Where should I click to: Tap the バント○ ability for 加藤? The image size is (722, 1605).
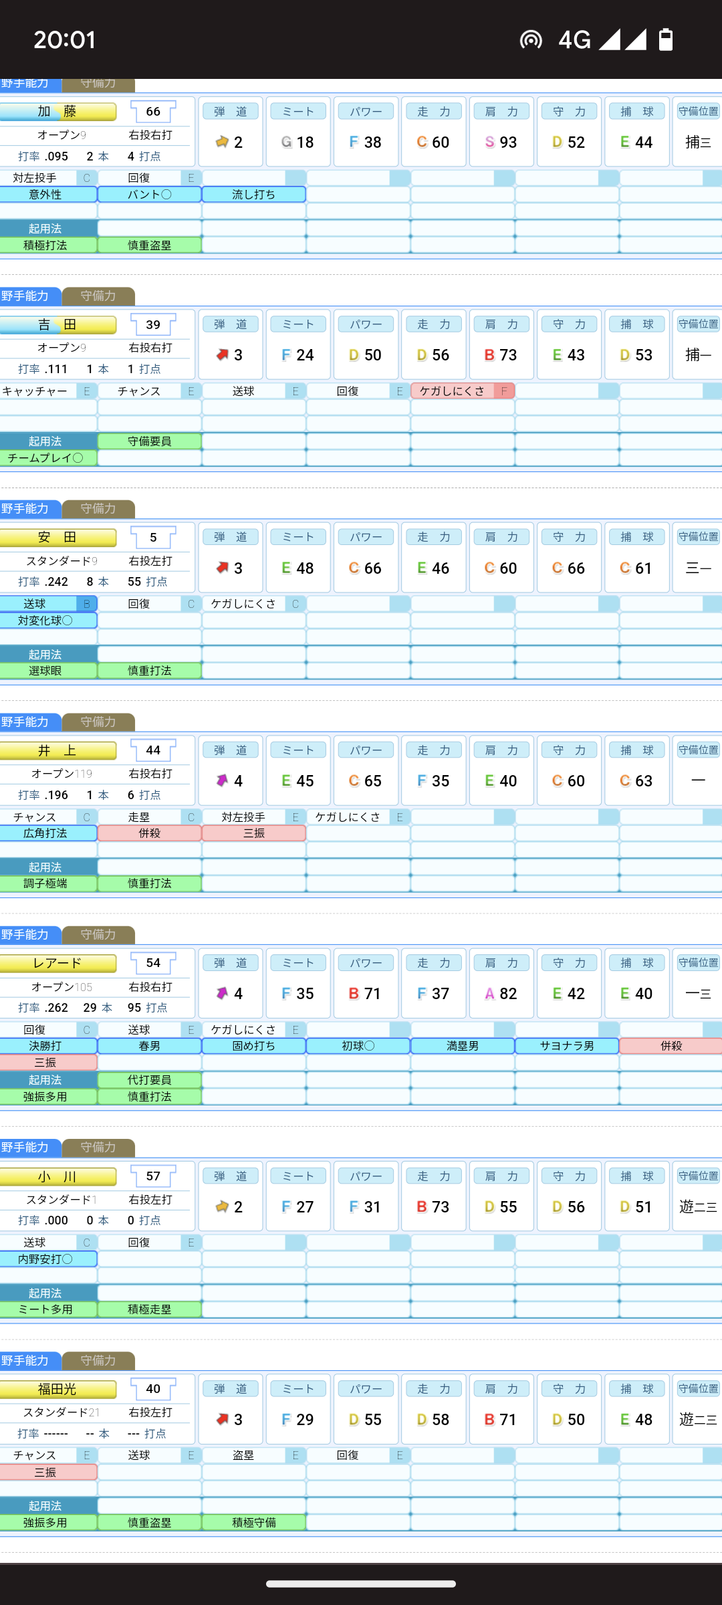pos(150,195)
